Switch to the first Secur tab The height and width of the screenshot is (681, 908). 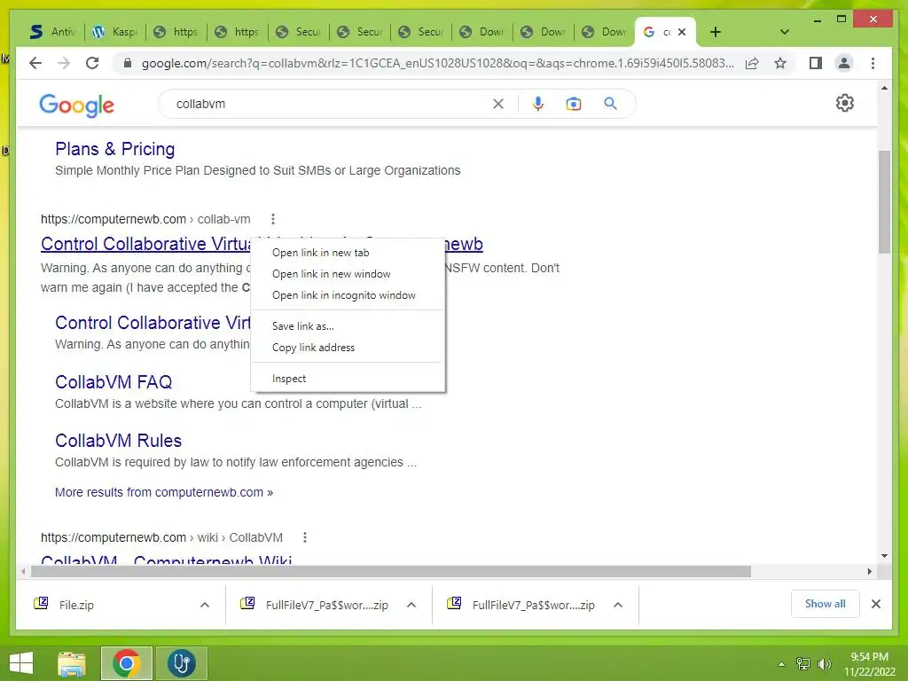[299, 32]
